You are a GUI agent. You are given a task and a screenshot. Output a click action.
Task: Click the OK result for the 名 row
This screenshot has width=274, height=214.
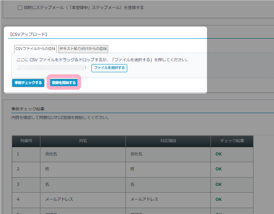[x=219, y=184]
